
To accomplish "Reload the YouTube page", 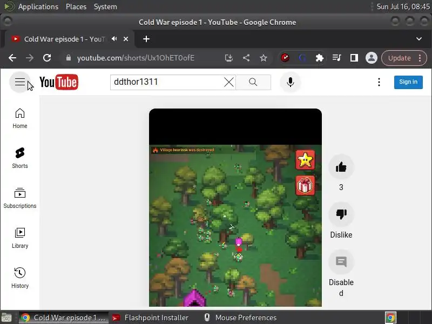I will pos(47,58).
